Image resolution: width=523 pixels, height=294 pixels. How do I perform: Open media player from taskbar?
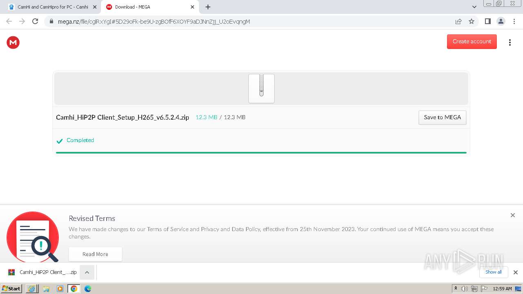tap(60, 289)
